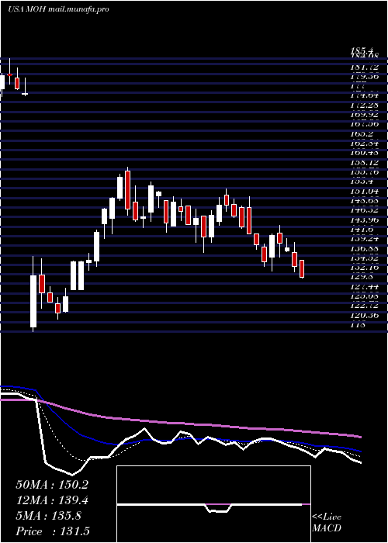
Task: Click the 172.28 price axis label
Action: pos(364,105)
